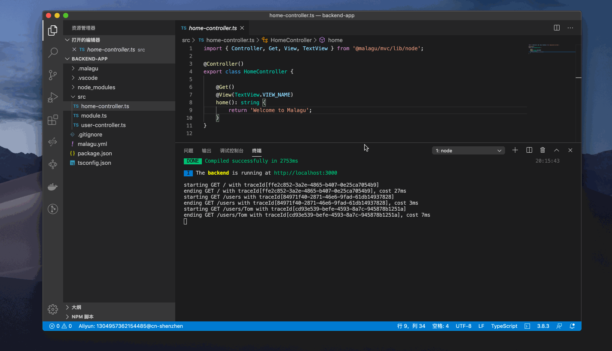The image size is (612, 351).
Task: Change line ending via LF status item
Action: point(481,326)
